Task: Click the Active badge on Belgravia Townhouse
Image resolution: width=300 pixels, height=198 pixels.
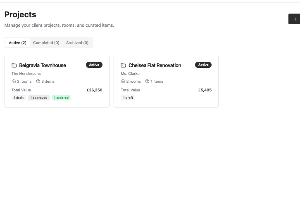Action: pos(94,65)
